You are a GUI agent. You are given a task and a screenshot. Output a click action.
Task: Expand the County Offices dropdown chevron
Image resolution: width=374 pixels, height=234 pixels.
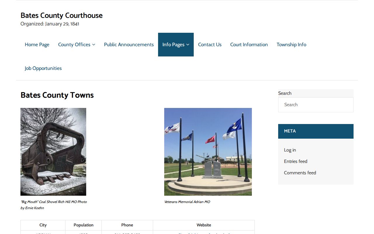93,45
